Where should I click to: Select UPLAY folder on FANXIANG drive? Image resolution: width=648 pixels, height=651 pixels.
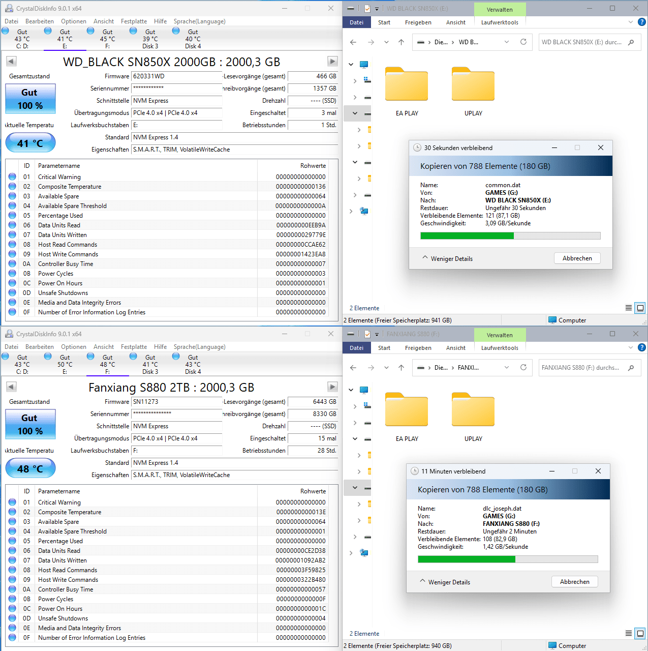point(473,417)
